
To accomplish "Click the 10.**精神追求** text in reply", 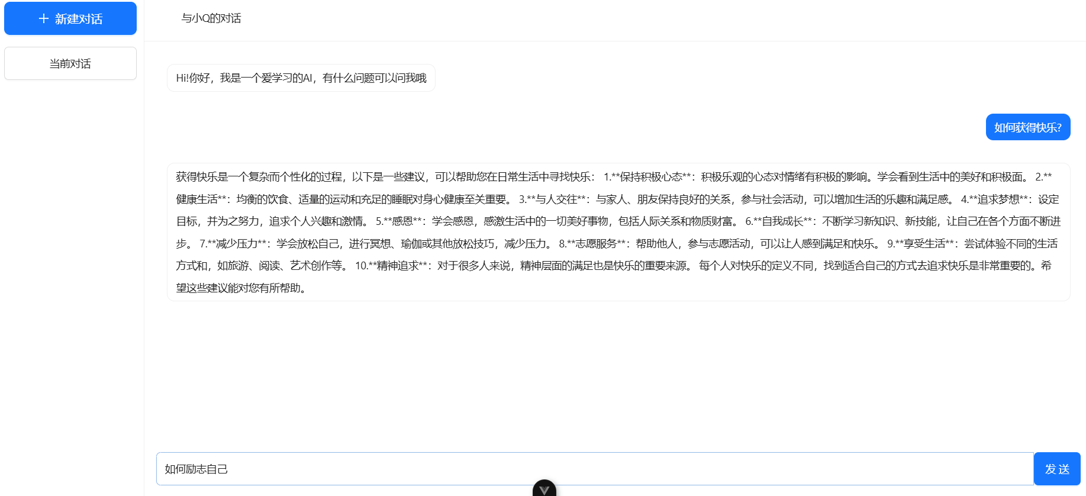I will tap(392, 266).
